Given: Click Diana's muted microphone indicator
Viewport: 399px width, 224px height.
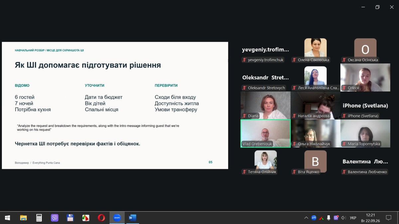Looking at the screenshot, I should pos(244,116).
